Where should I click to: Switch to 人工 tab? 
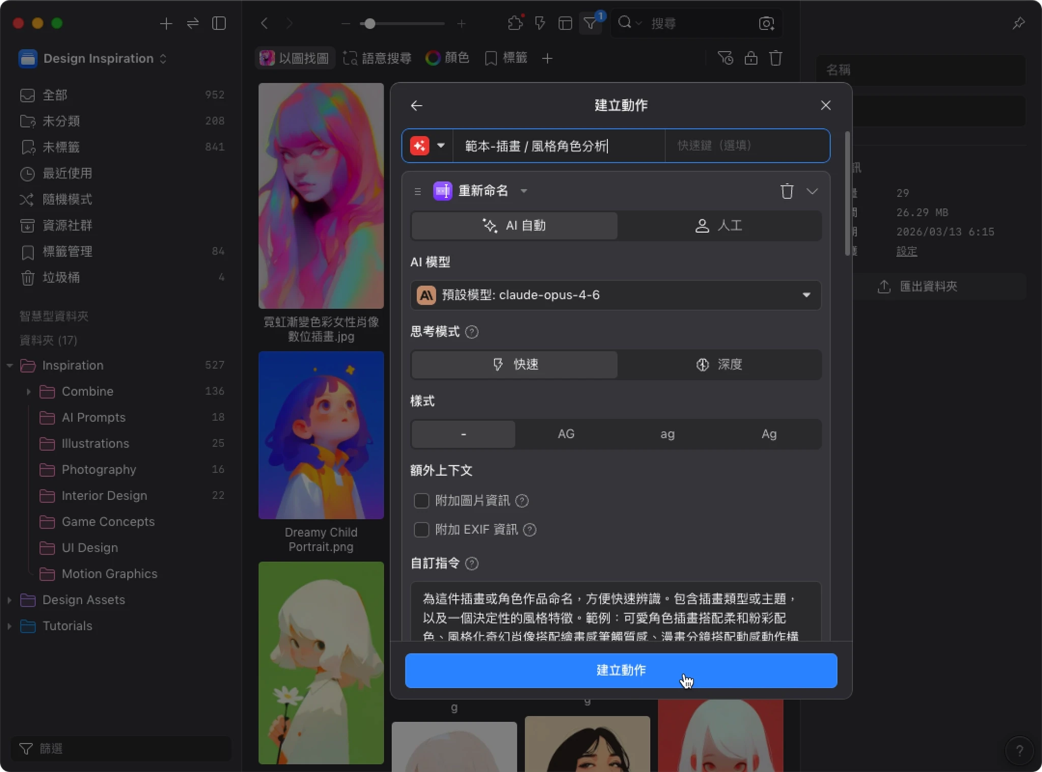pyautogui.click(x=719, y=225)
